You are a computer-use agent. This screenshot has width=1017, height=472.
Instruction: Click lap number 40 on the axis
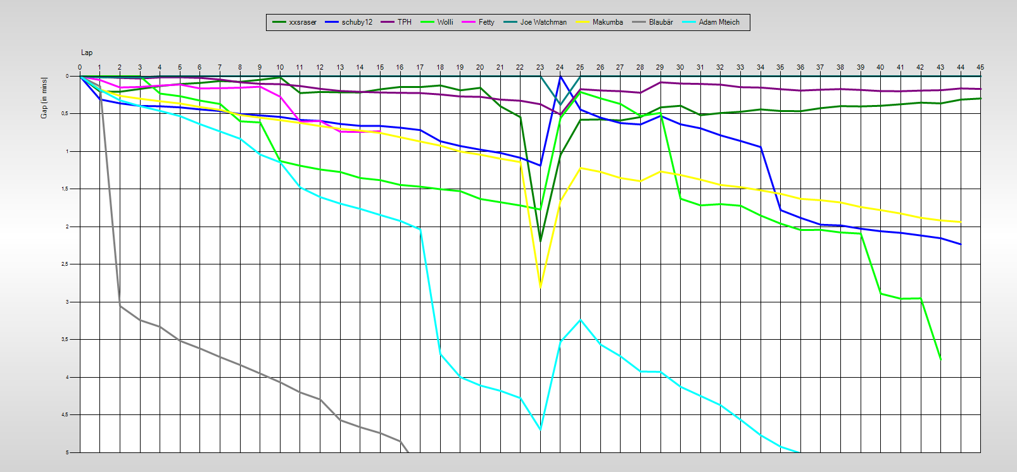click(x=880, y=67)
